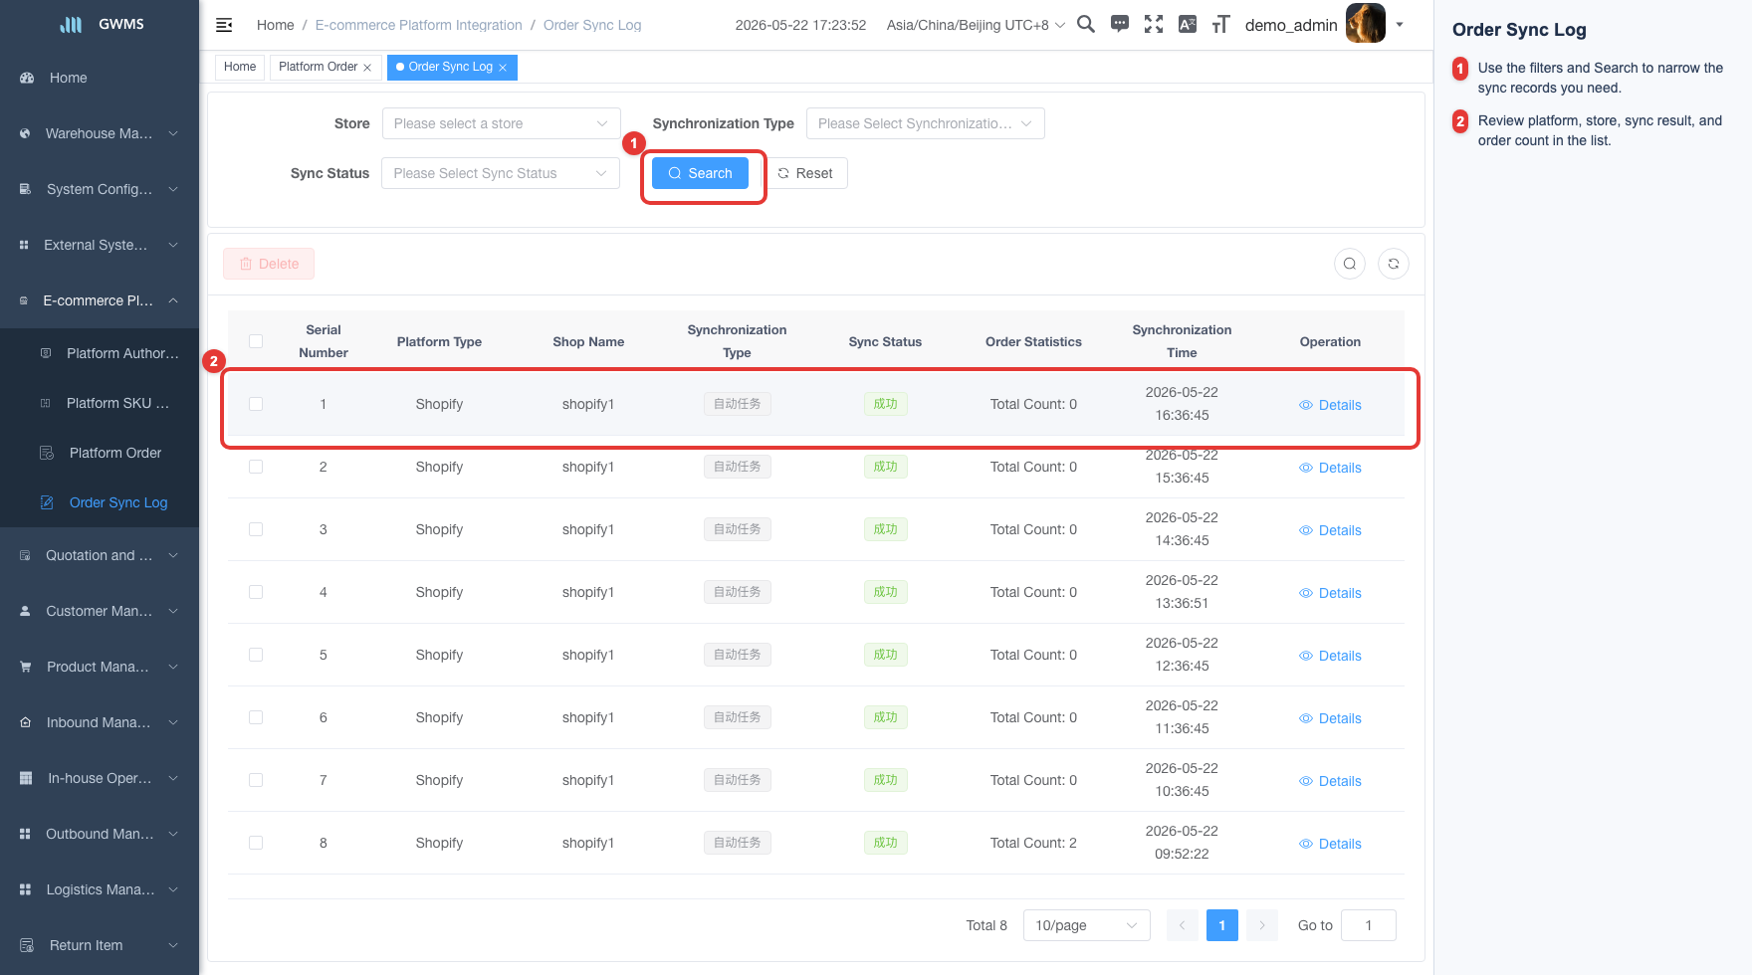
Task: Open the 10/page page size dropdown
Action: [x=1087, y=925]
